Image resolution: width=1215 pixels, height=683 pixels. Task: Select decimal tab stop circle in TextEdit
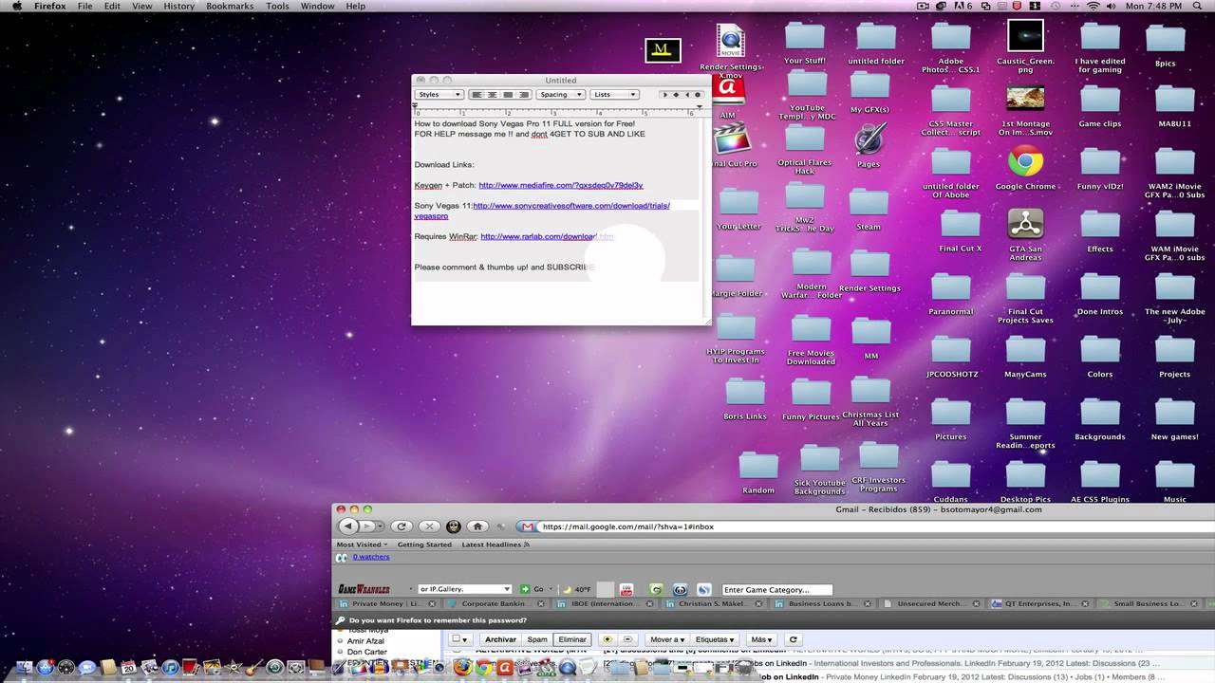click(698, 95)
